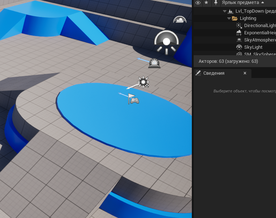
Task: Click the pin column header icon
Action: (x=216, y=3)
